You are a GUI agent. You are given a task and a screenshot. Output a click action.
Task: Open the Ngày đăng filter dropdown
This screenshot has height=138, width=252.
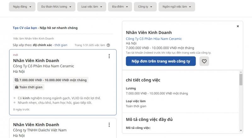(22, 7)
